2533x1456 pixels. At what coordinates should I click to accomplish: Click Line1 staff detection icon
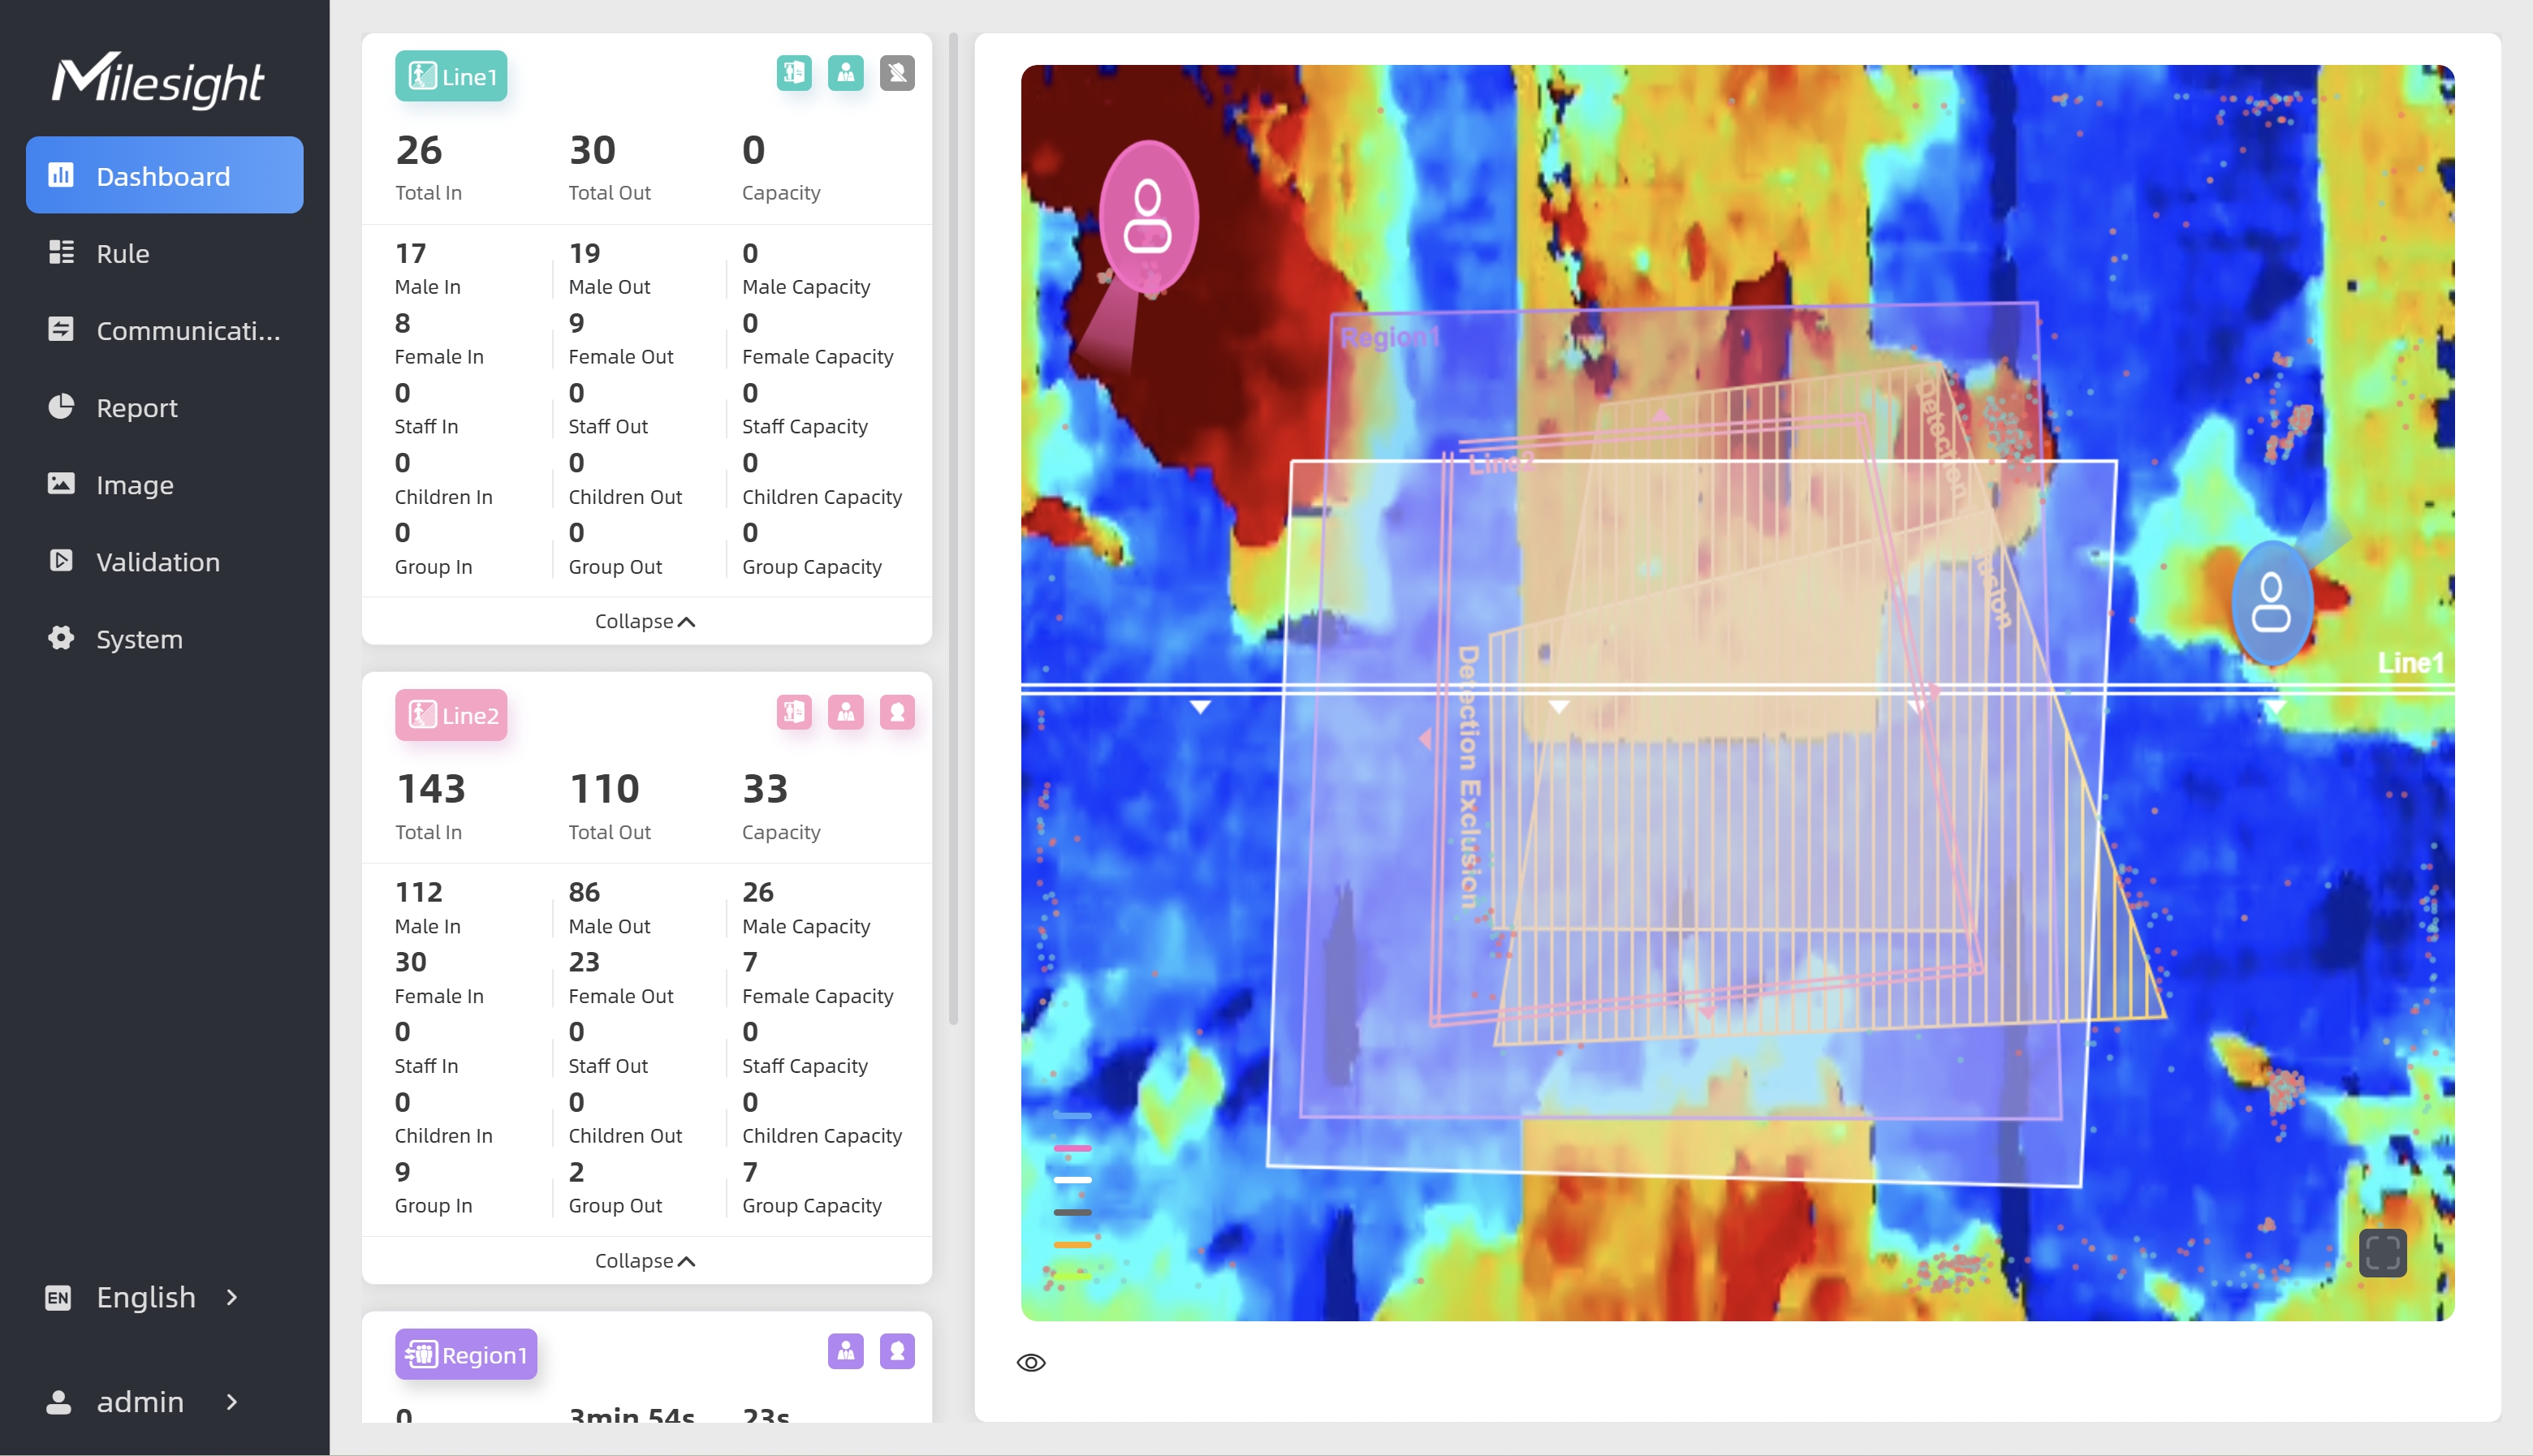coord(846,73)
